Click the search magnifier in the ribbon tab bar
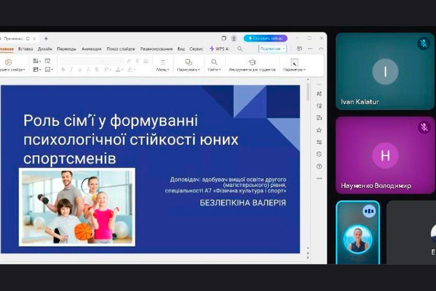 239,48
